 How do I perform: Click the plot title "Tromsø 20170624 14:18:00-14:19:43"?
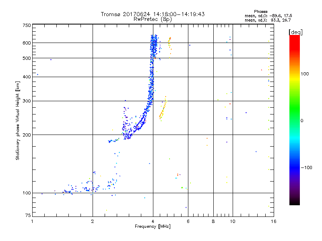point(153,14)
